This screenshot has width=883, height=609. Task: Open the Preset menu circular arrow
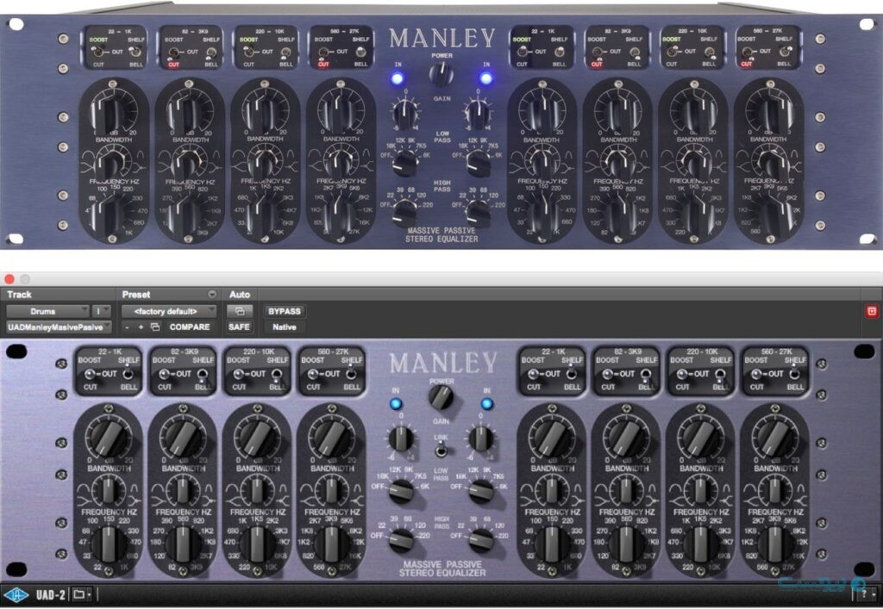(212, 294)
